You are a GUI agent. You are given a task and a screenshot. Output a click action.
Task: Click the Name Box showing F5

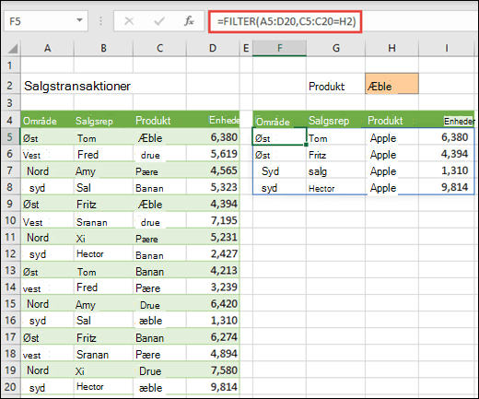46,21
